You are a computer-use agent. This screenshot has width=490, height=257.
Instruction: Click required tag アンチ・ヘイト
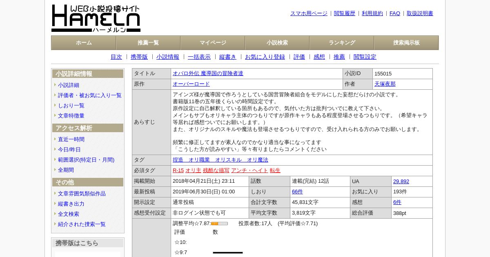pos(249,171)
